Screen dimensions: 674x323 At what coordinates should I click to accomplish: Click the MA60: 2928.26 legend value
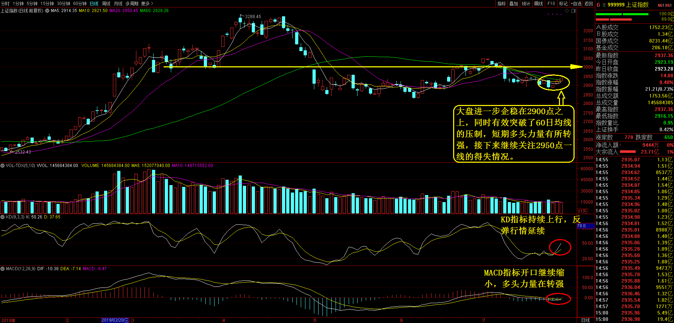point(154,11)
